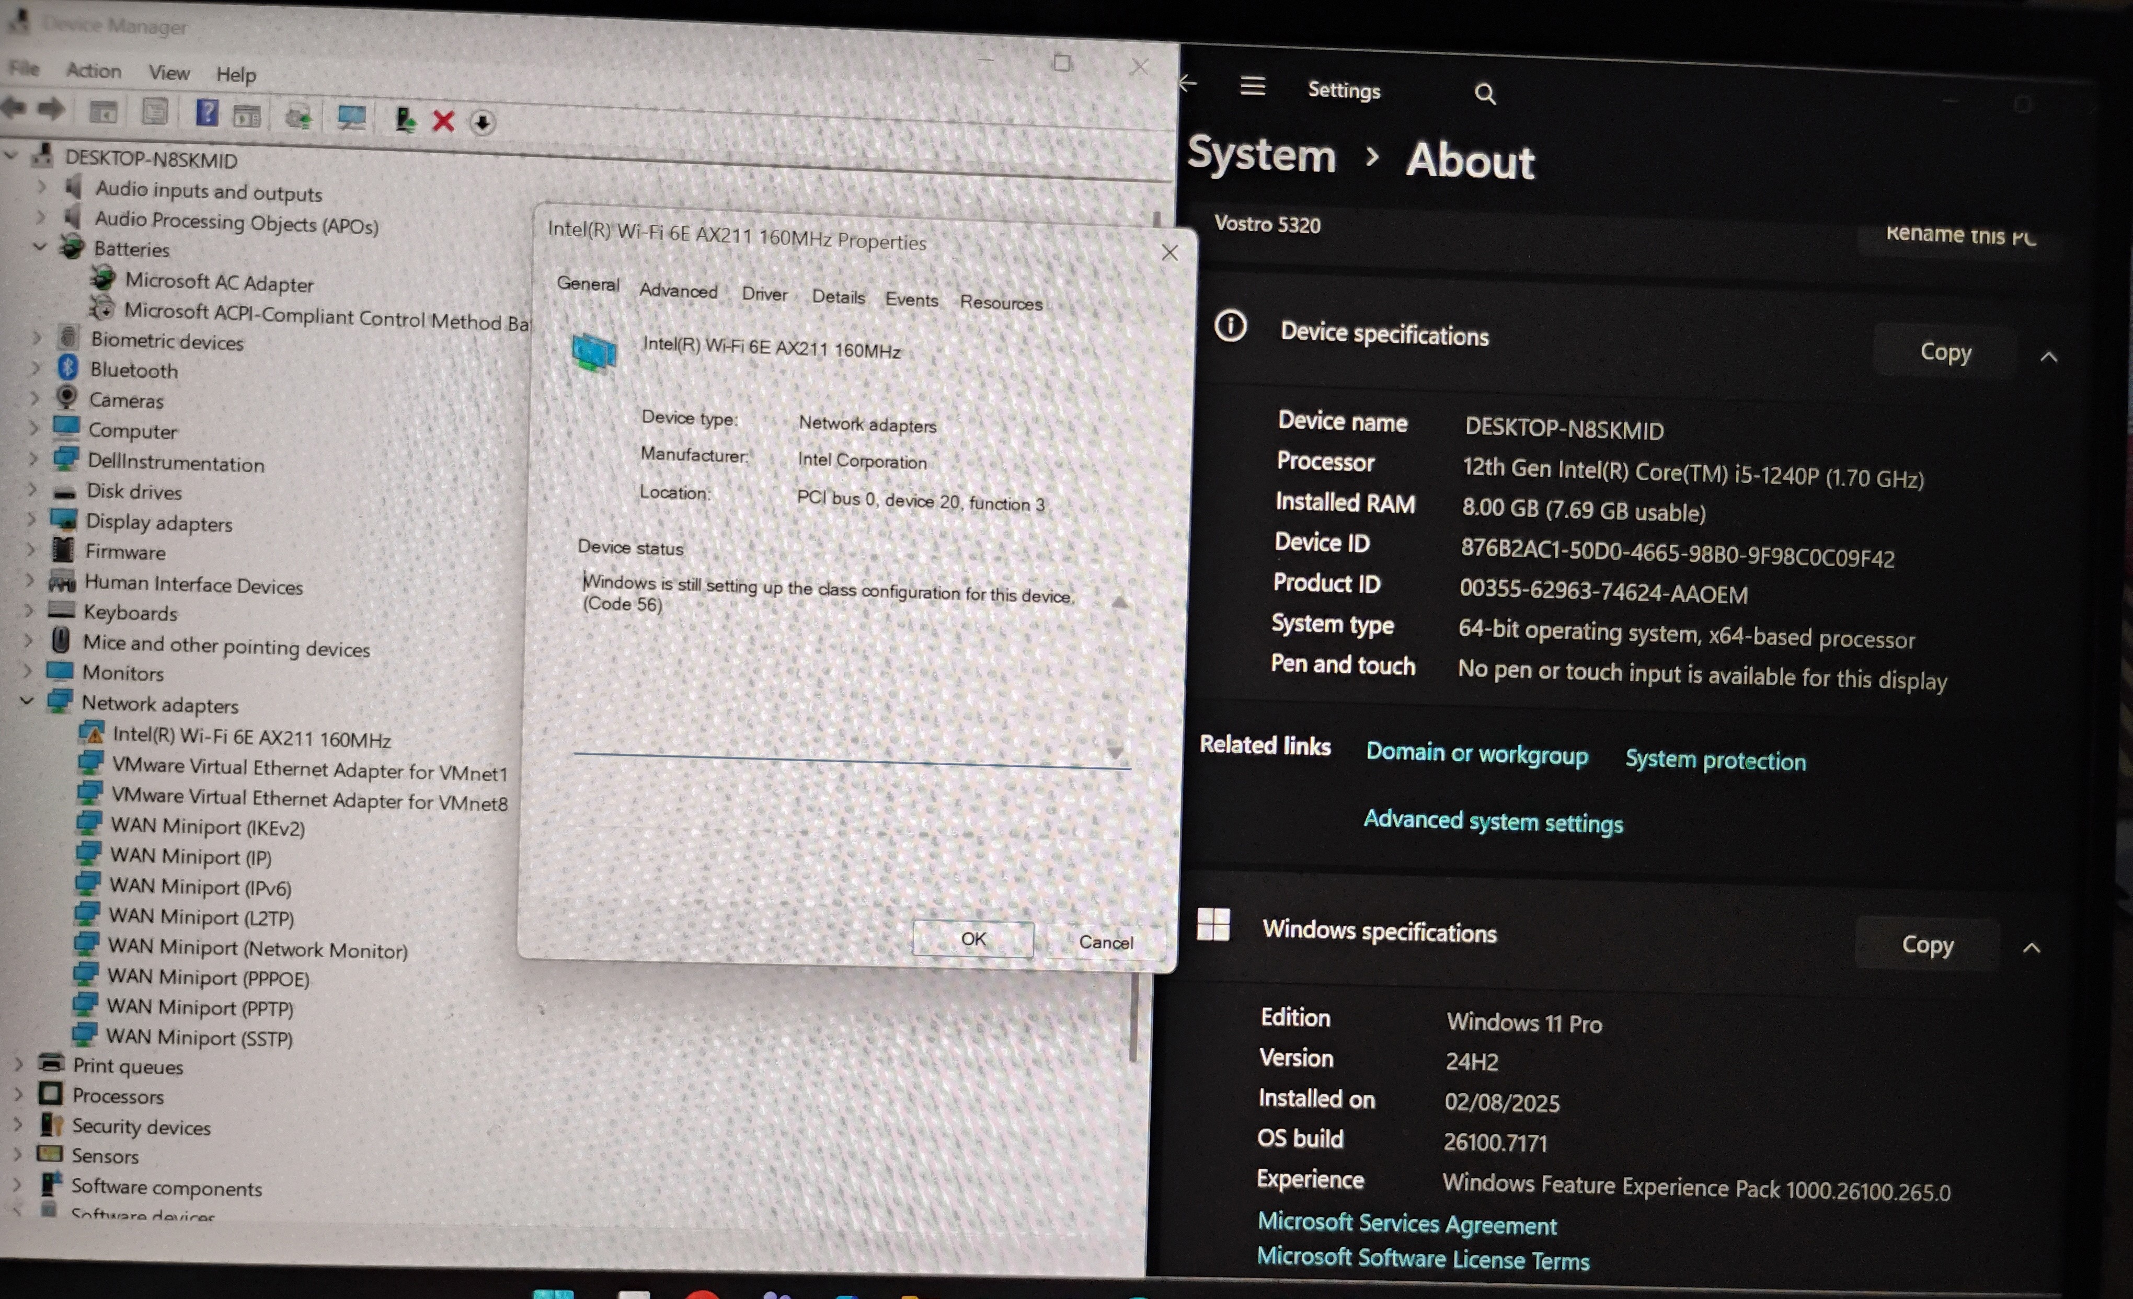The width and height of the screenshot is (2133, 1299).
Task: Open the Action menu
Action: click(x=94, y=70)
